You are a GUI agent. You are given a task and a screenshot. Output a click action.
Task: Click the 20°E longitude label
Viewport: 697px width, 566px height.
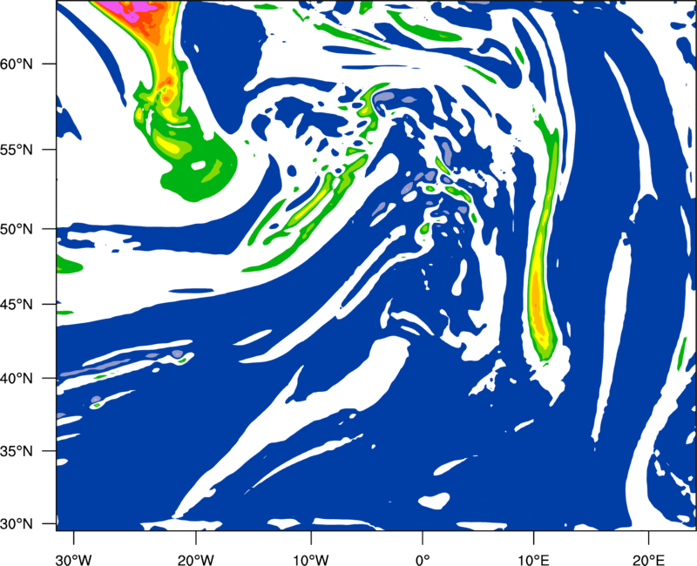648,560
